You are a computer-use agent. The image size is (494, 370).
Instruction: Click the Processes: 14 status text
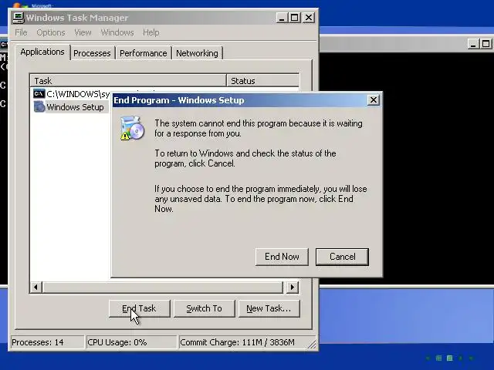pyautogui.click(x=38, y=342)
